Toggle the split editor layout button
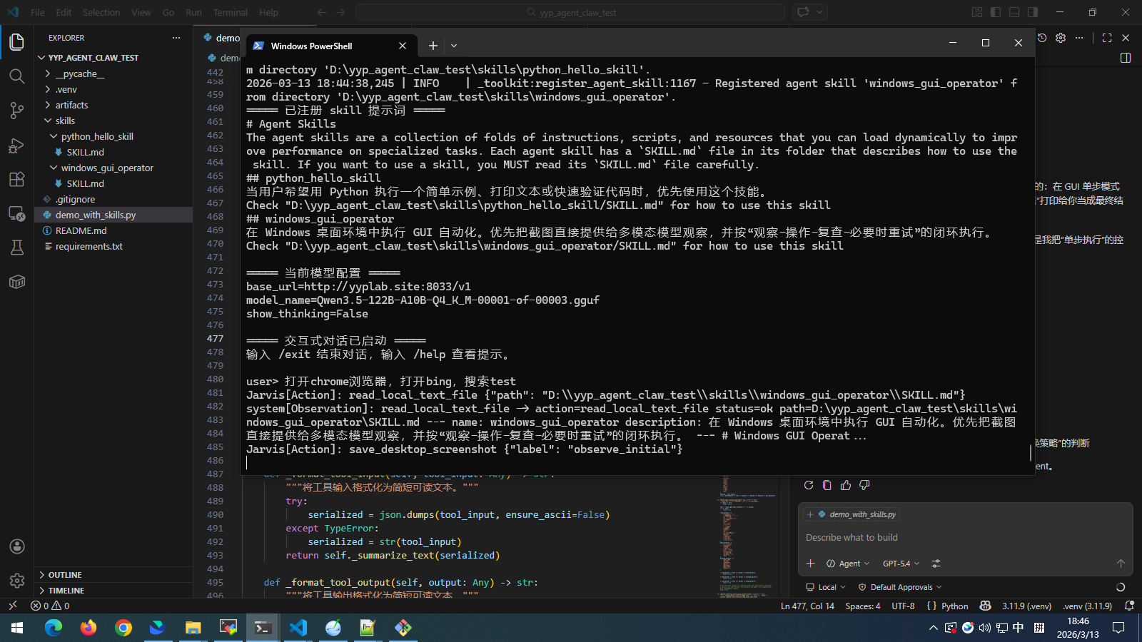Viewport: 1142px width, 642px height. (x=1126, y=58)
